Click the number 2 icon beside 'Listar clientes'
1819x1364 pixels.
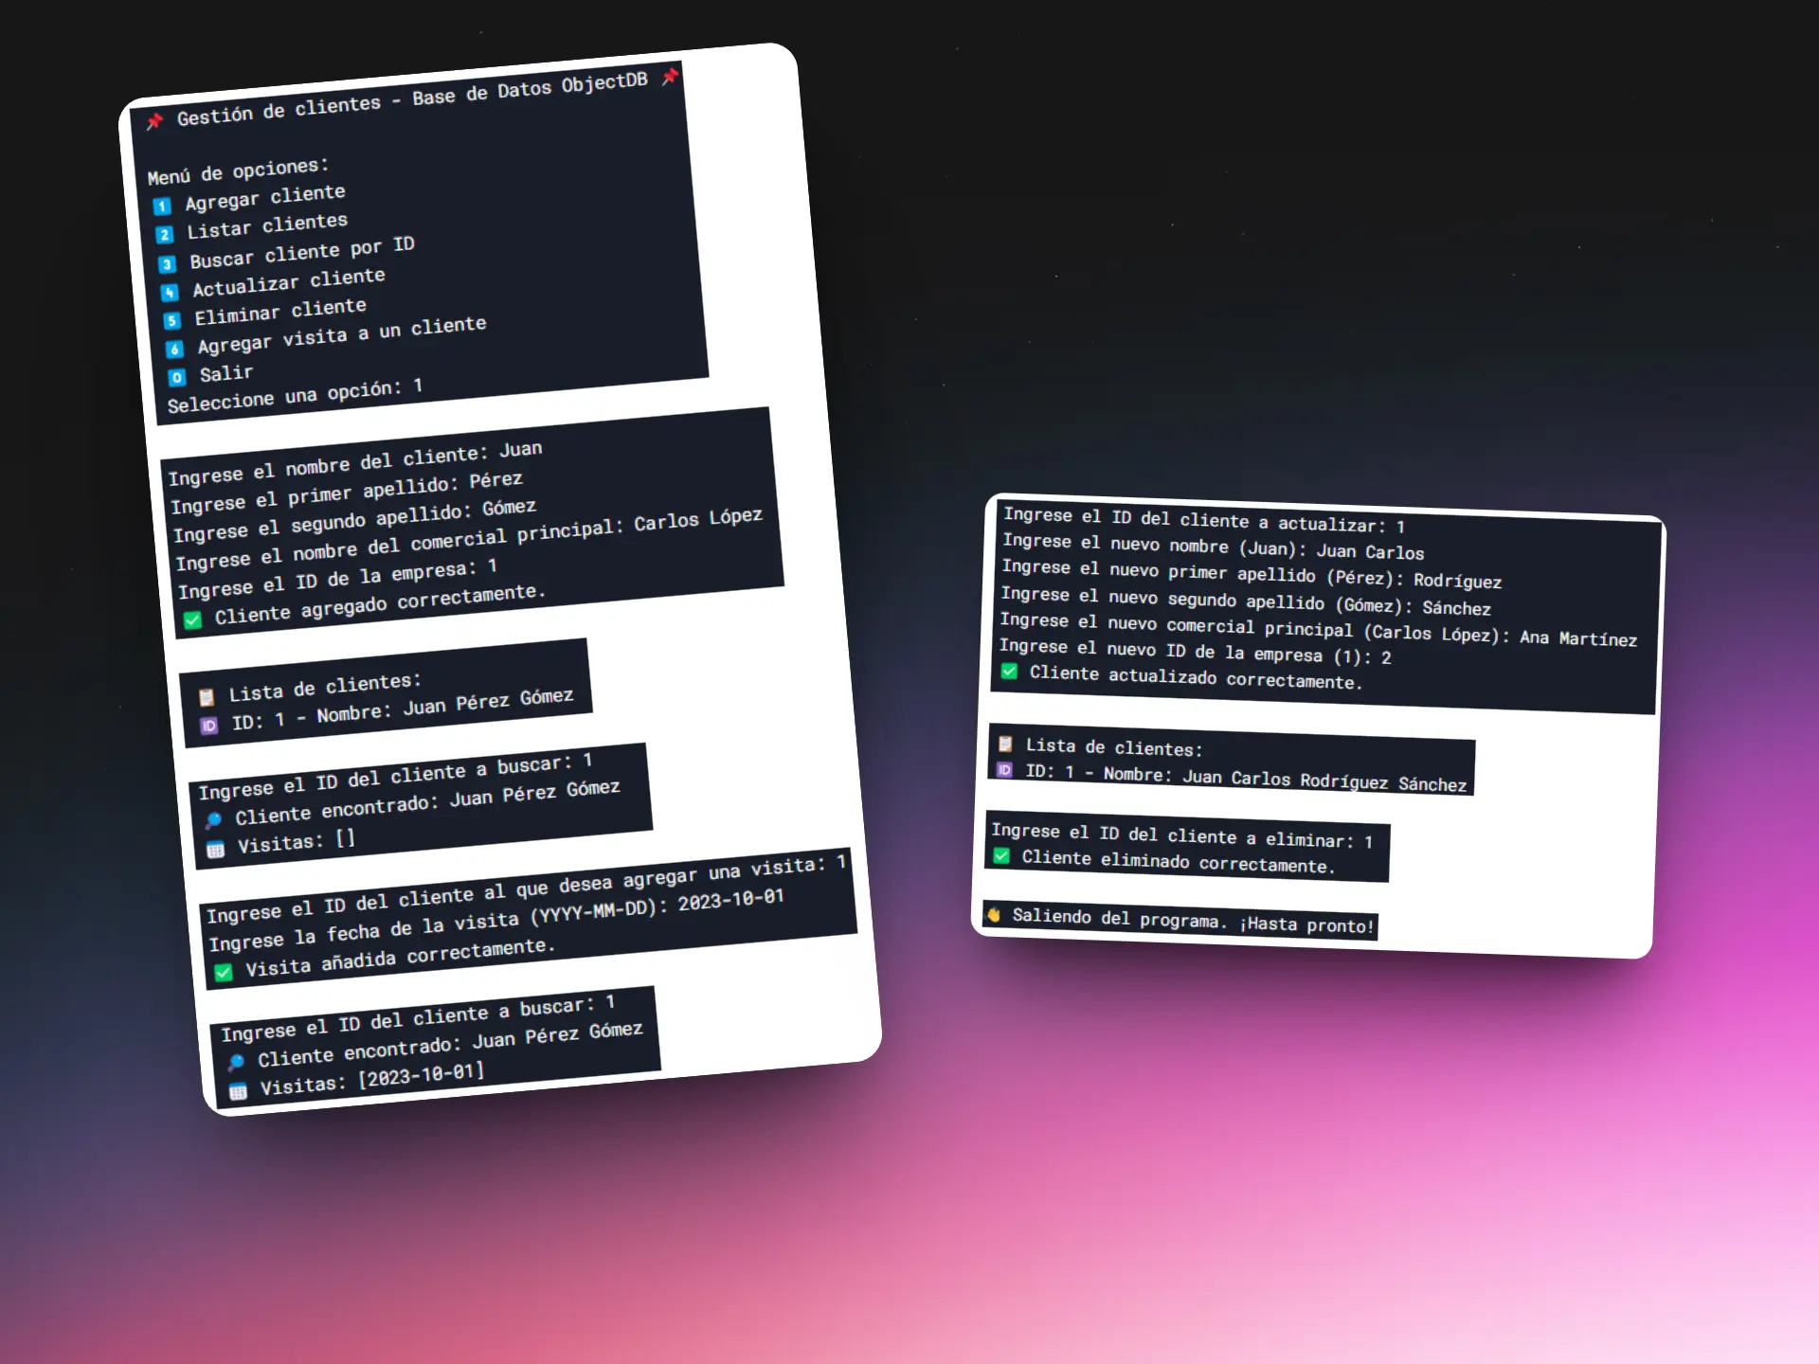pos(165,234)
